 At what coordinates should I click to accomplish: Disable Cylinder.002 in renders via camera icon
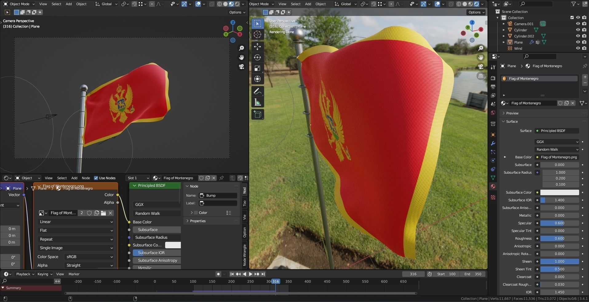584,36
